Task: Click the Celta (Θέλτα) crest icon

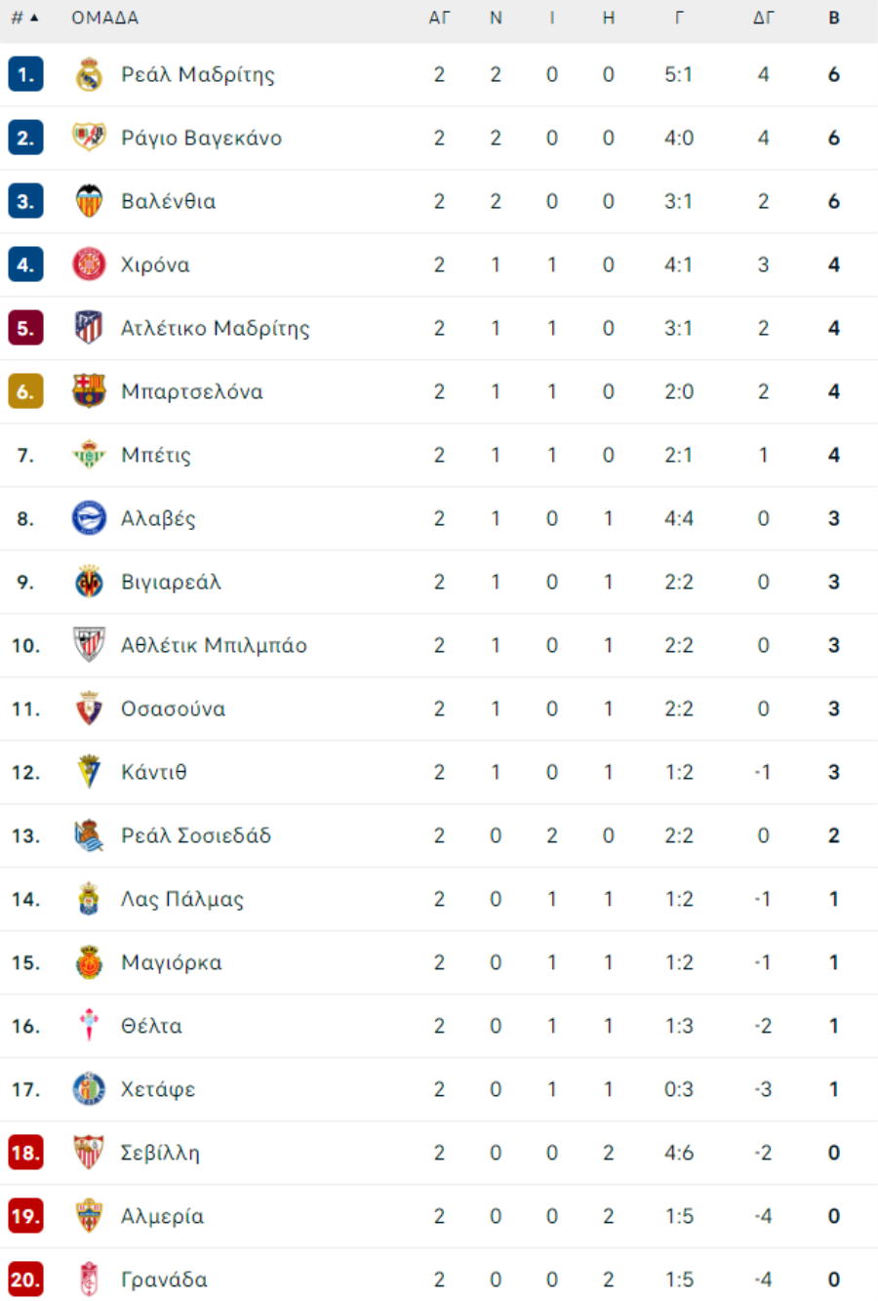Action: coord(89,1026)
